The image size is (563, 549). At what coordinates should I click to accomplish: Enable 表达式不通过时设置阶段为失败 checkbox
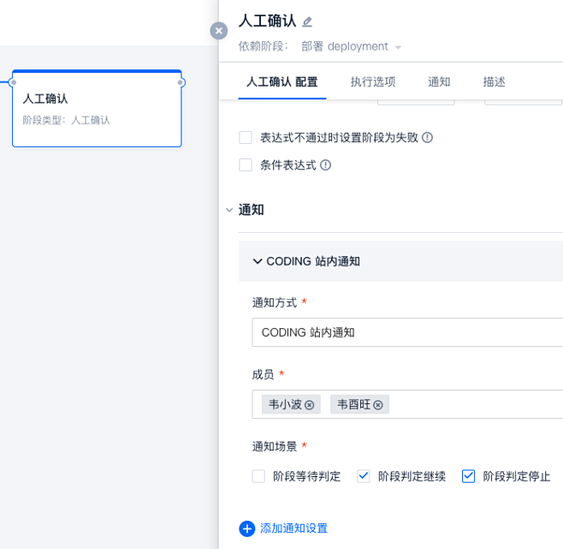click(x=246, y=138)
